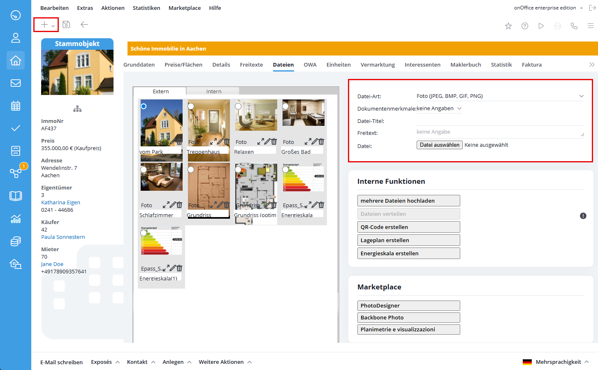Viewport: 598px width, 370px height.
Task: Click the QR-Code erstellen button
Action: click(408, 227)
